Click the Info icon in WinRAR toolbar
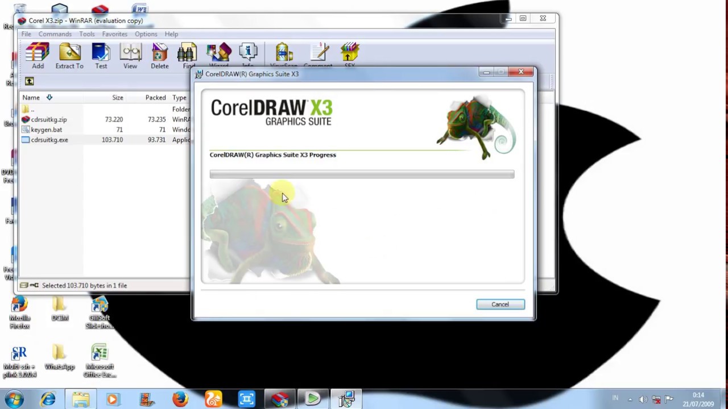The image size is (728, 409). (248, 56)
